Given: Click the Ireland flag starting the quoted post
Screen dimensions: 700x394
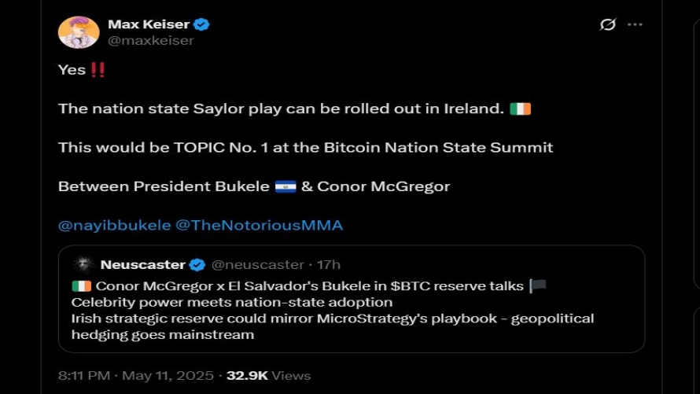Looking at the screenshot, I should click(81, 285).
